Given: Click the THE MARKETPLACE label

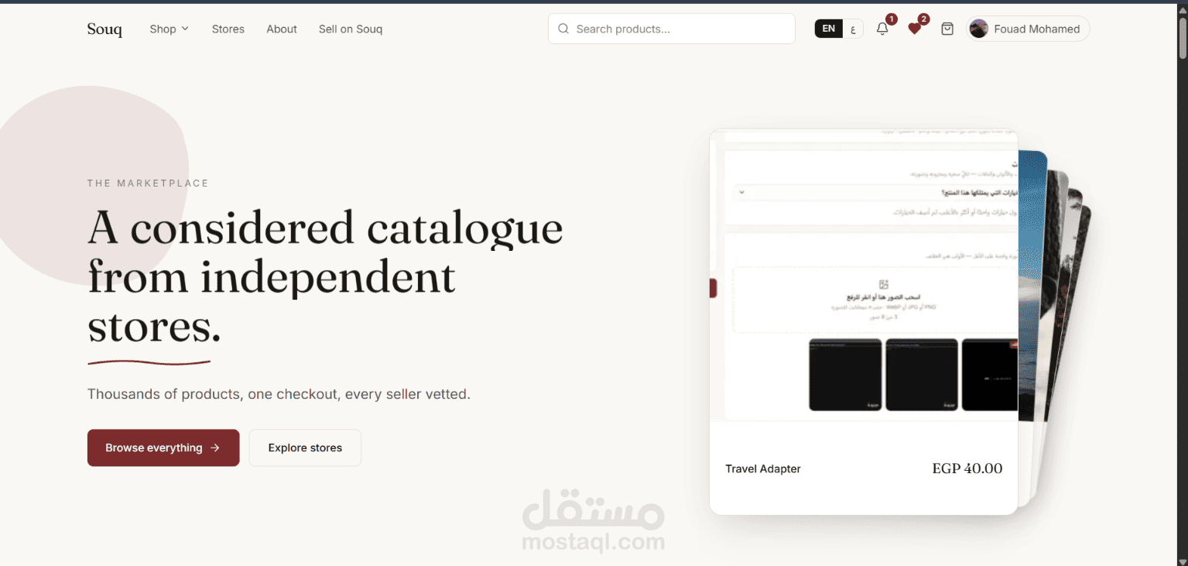Looking at the screenshot, I should (148, 184).
